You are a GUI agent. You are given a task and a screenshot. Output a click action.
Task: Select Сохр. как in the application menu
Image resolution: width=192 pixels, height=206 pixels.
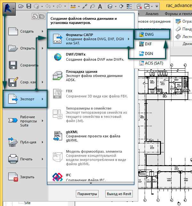tap(25, 82)
